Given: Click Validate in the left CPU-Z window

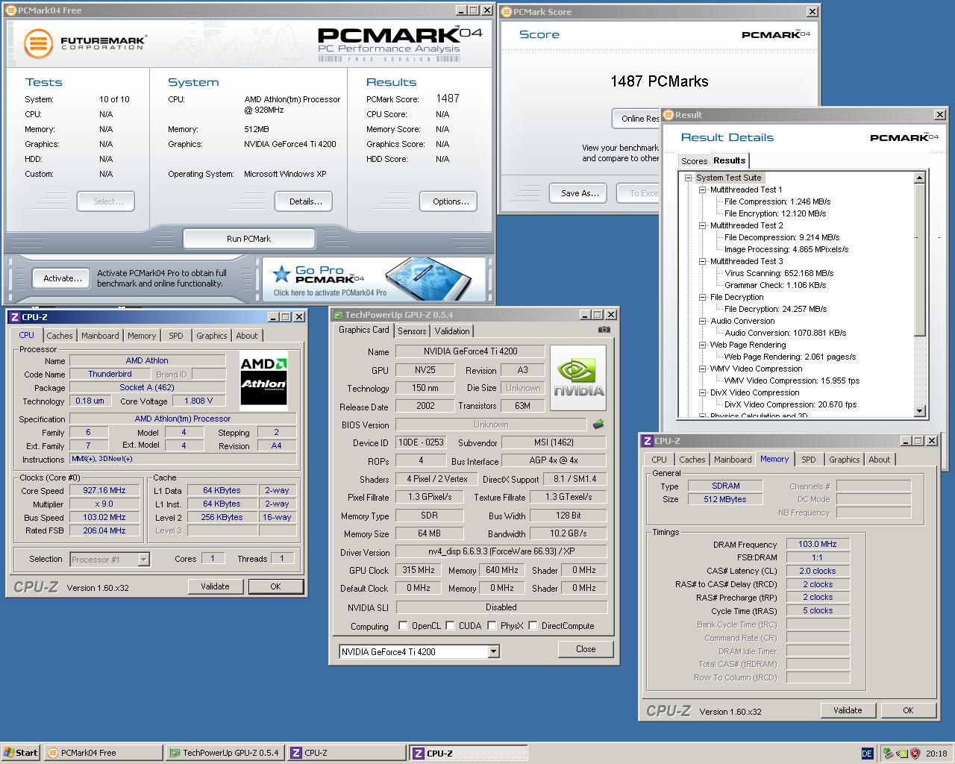Looking at the screenshot, I should point(215,586).
